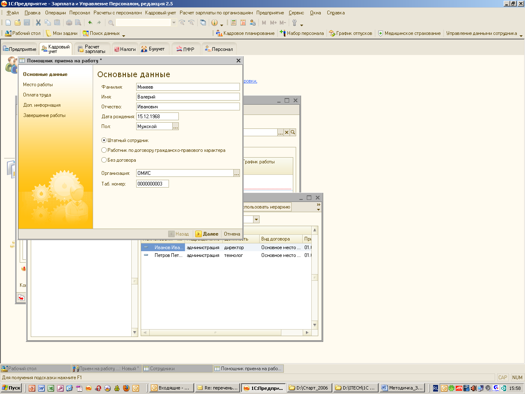525x394 pixels.
Task: Click the Windows Пуск start button
Action: (x=11, y=388)
